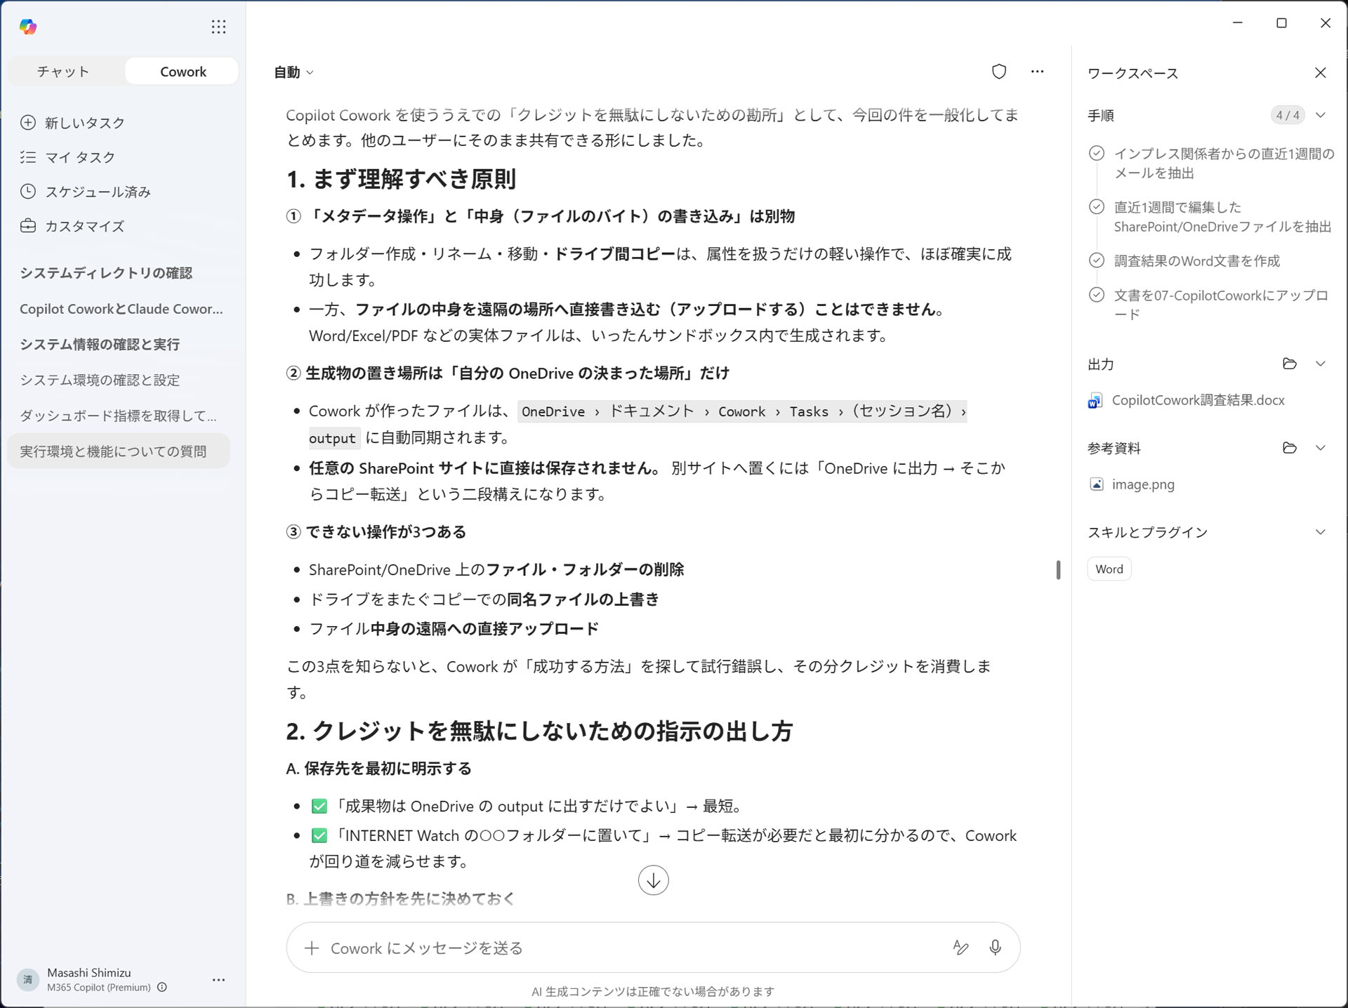Open スケジュール済み section
This screenshot has height=1008, width=1348.
pos(98,192)
